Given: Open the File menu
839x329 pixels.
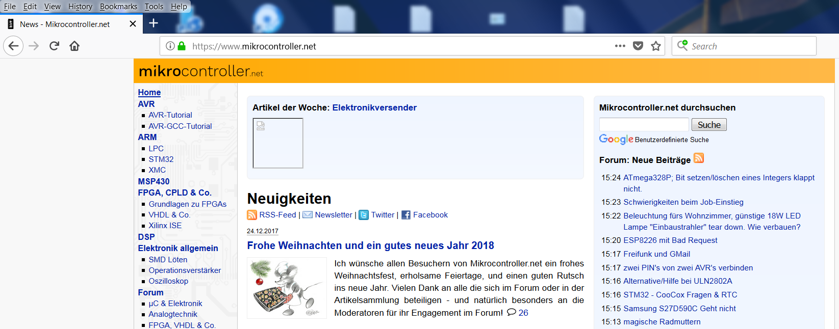Looking at the screenshot, I should (10, 7).
